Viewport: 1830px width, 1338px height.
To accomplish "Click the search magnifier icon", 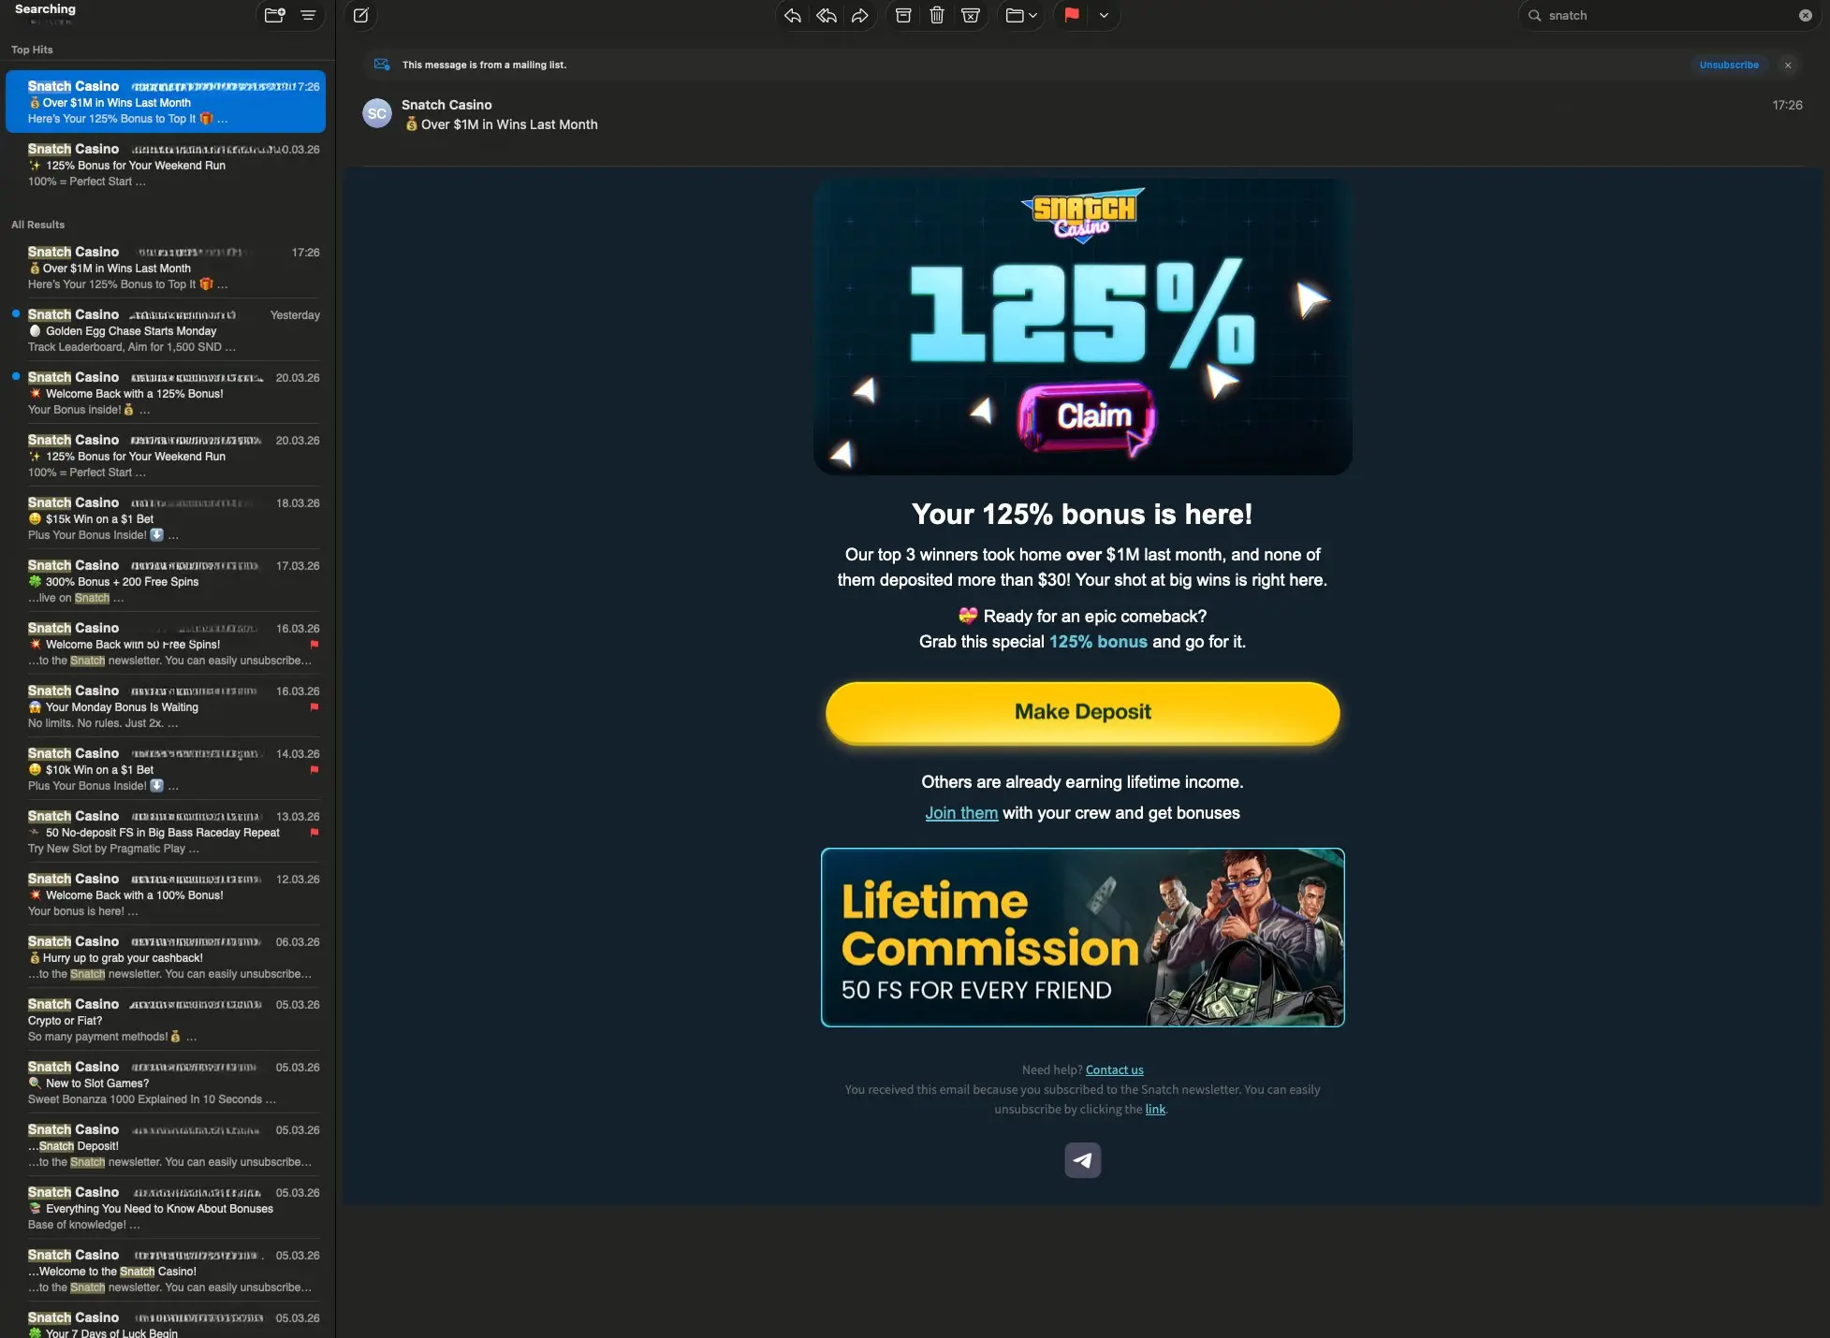I will pyautogui.click(x=1534, y=15).
